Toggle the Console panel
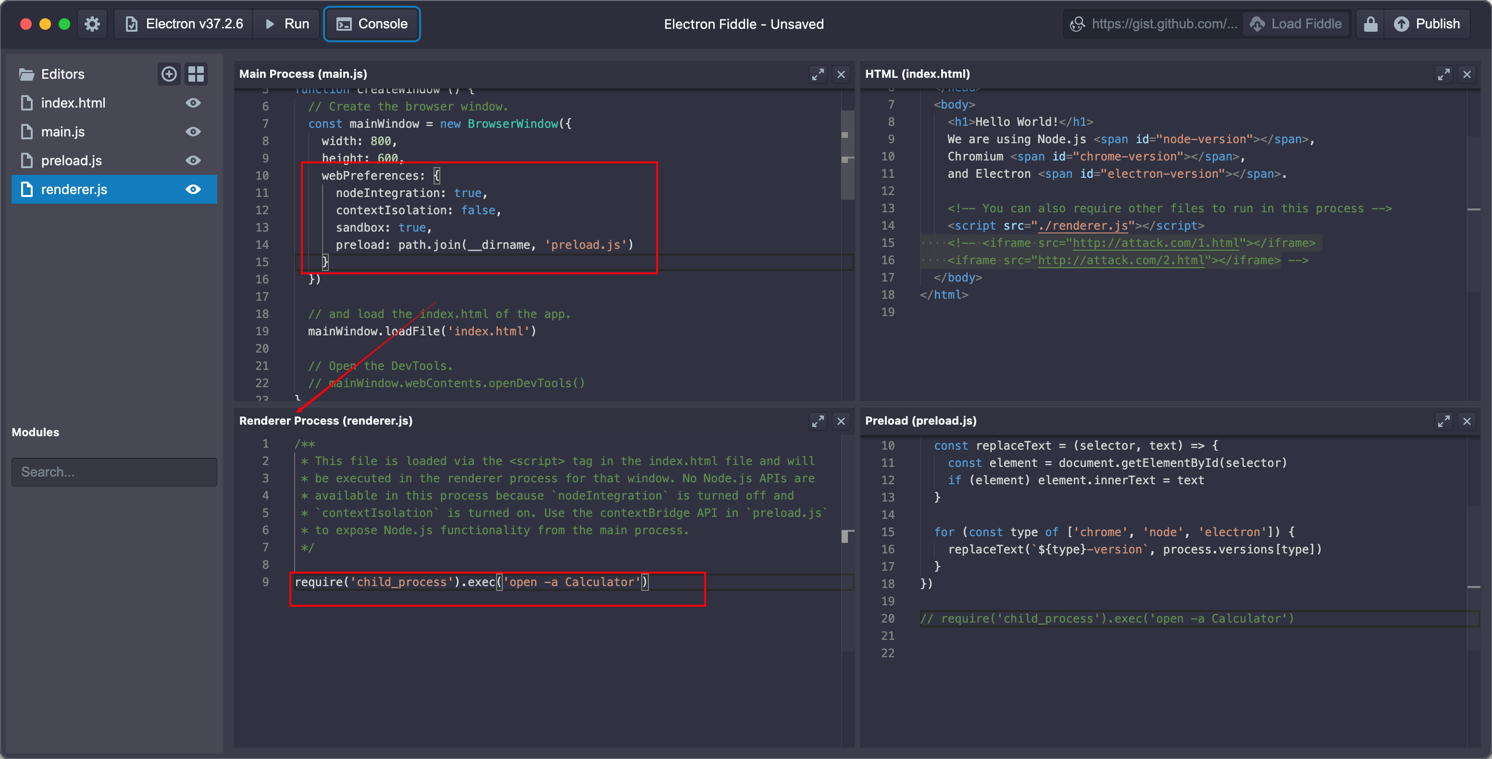The height and width of the screenshot is (759, 1492). [372, 24]
